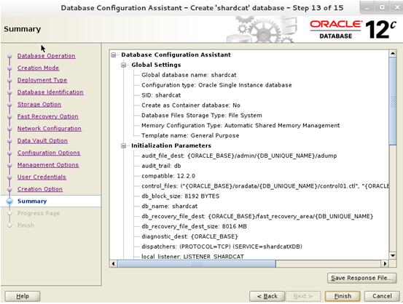Select Database Files Storage Type row
Image resolution: width=403 pixels, height=304 pixels.
(201, 115)
